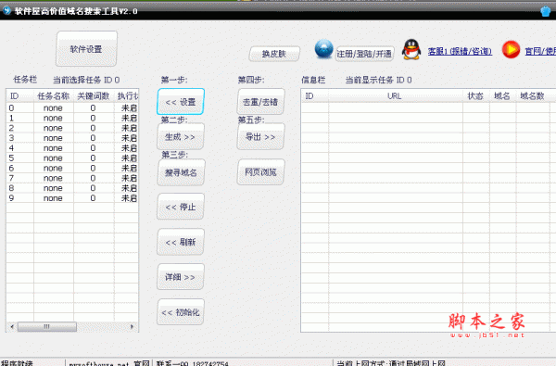Select task row with ID 5
Image resolution: width=556 pixels, height=366 pixels.
[x=72, y=158]
